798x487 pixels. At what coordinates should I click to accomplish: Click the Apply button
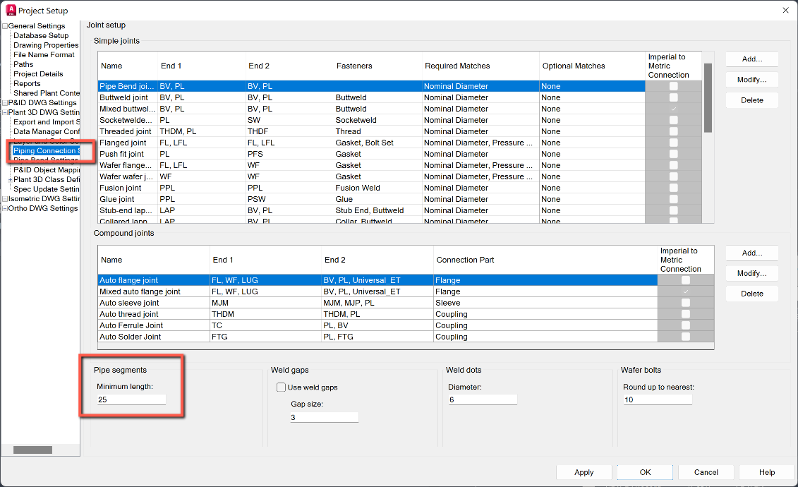click(584, 472)
